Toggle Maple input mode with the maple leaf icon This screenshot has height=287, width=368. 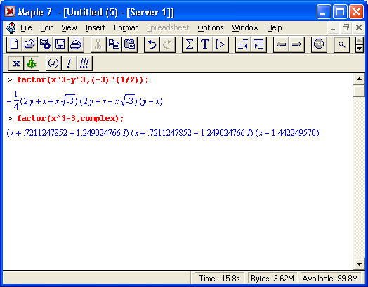(31, 63)
